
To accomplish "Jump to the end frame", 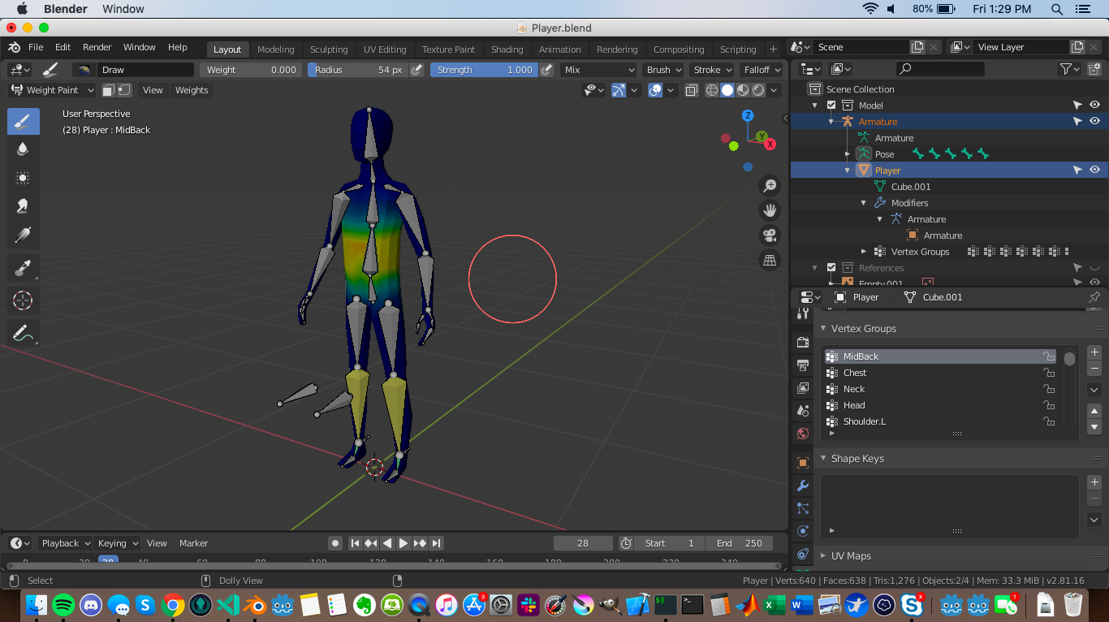I will [x=436, y=543].
